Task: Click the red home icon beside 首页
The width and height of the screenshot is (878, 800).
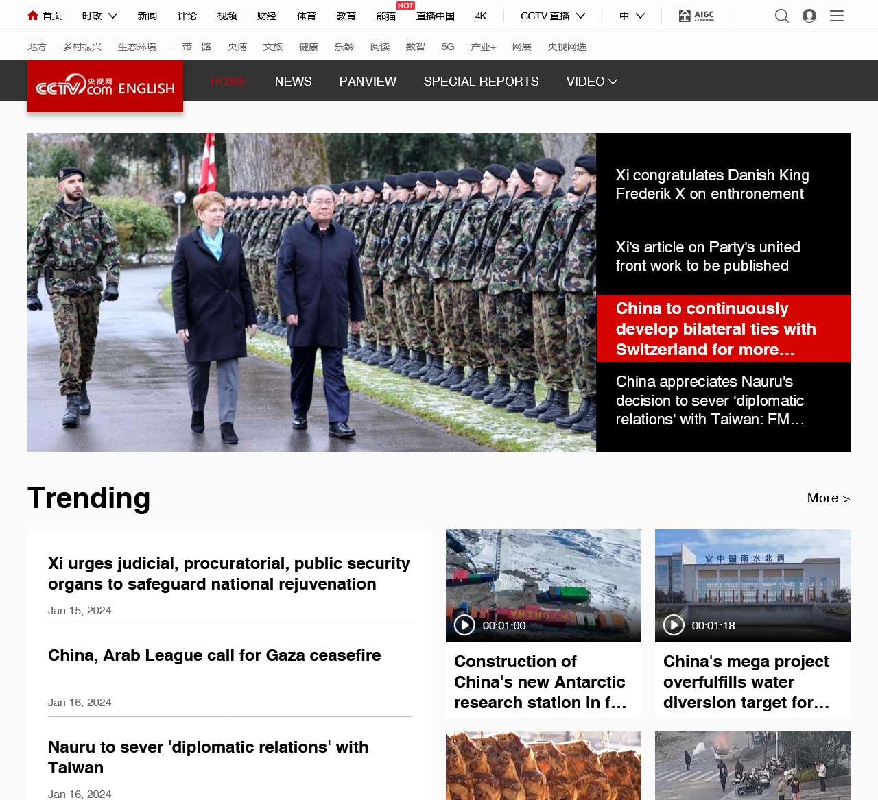Action: [32, 15]
